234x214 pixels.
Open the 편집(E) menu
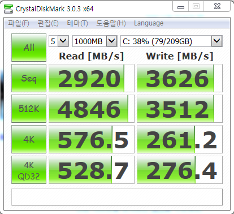point(48,23)
